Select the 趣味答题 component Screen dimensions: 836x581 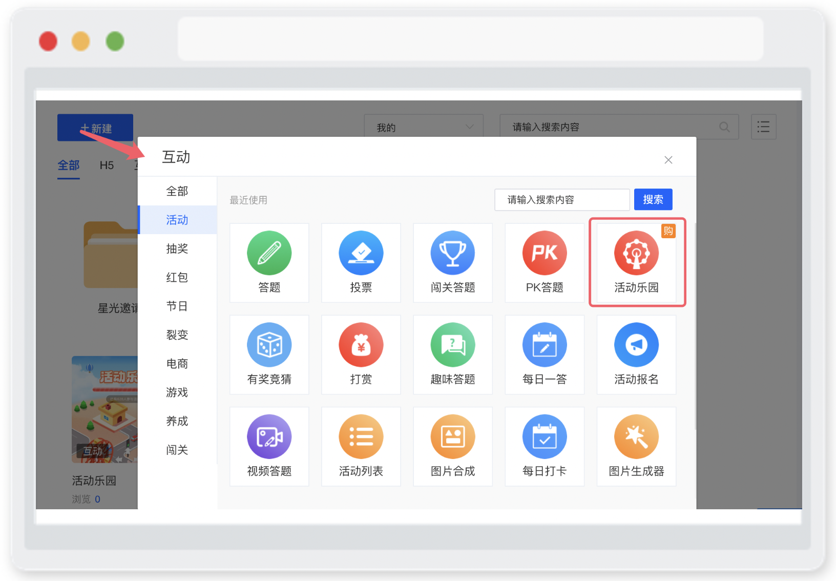point(453,355)
